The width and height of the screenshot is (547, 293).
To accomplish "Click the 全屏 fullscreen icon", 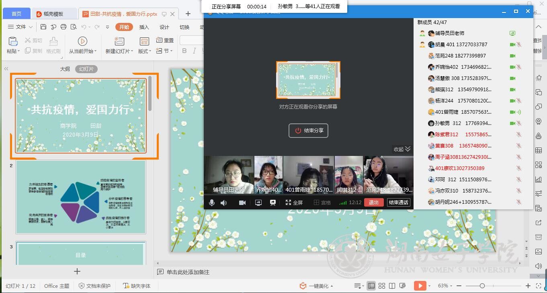I will 288,203.
